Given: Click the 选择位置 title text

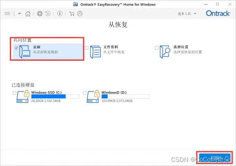Looking at the screenshot, I should click(x=181, y=47).
